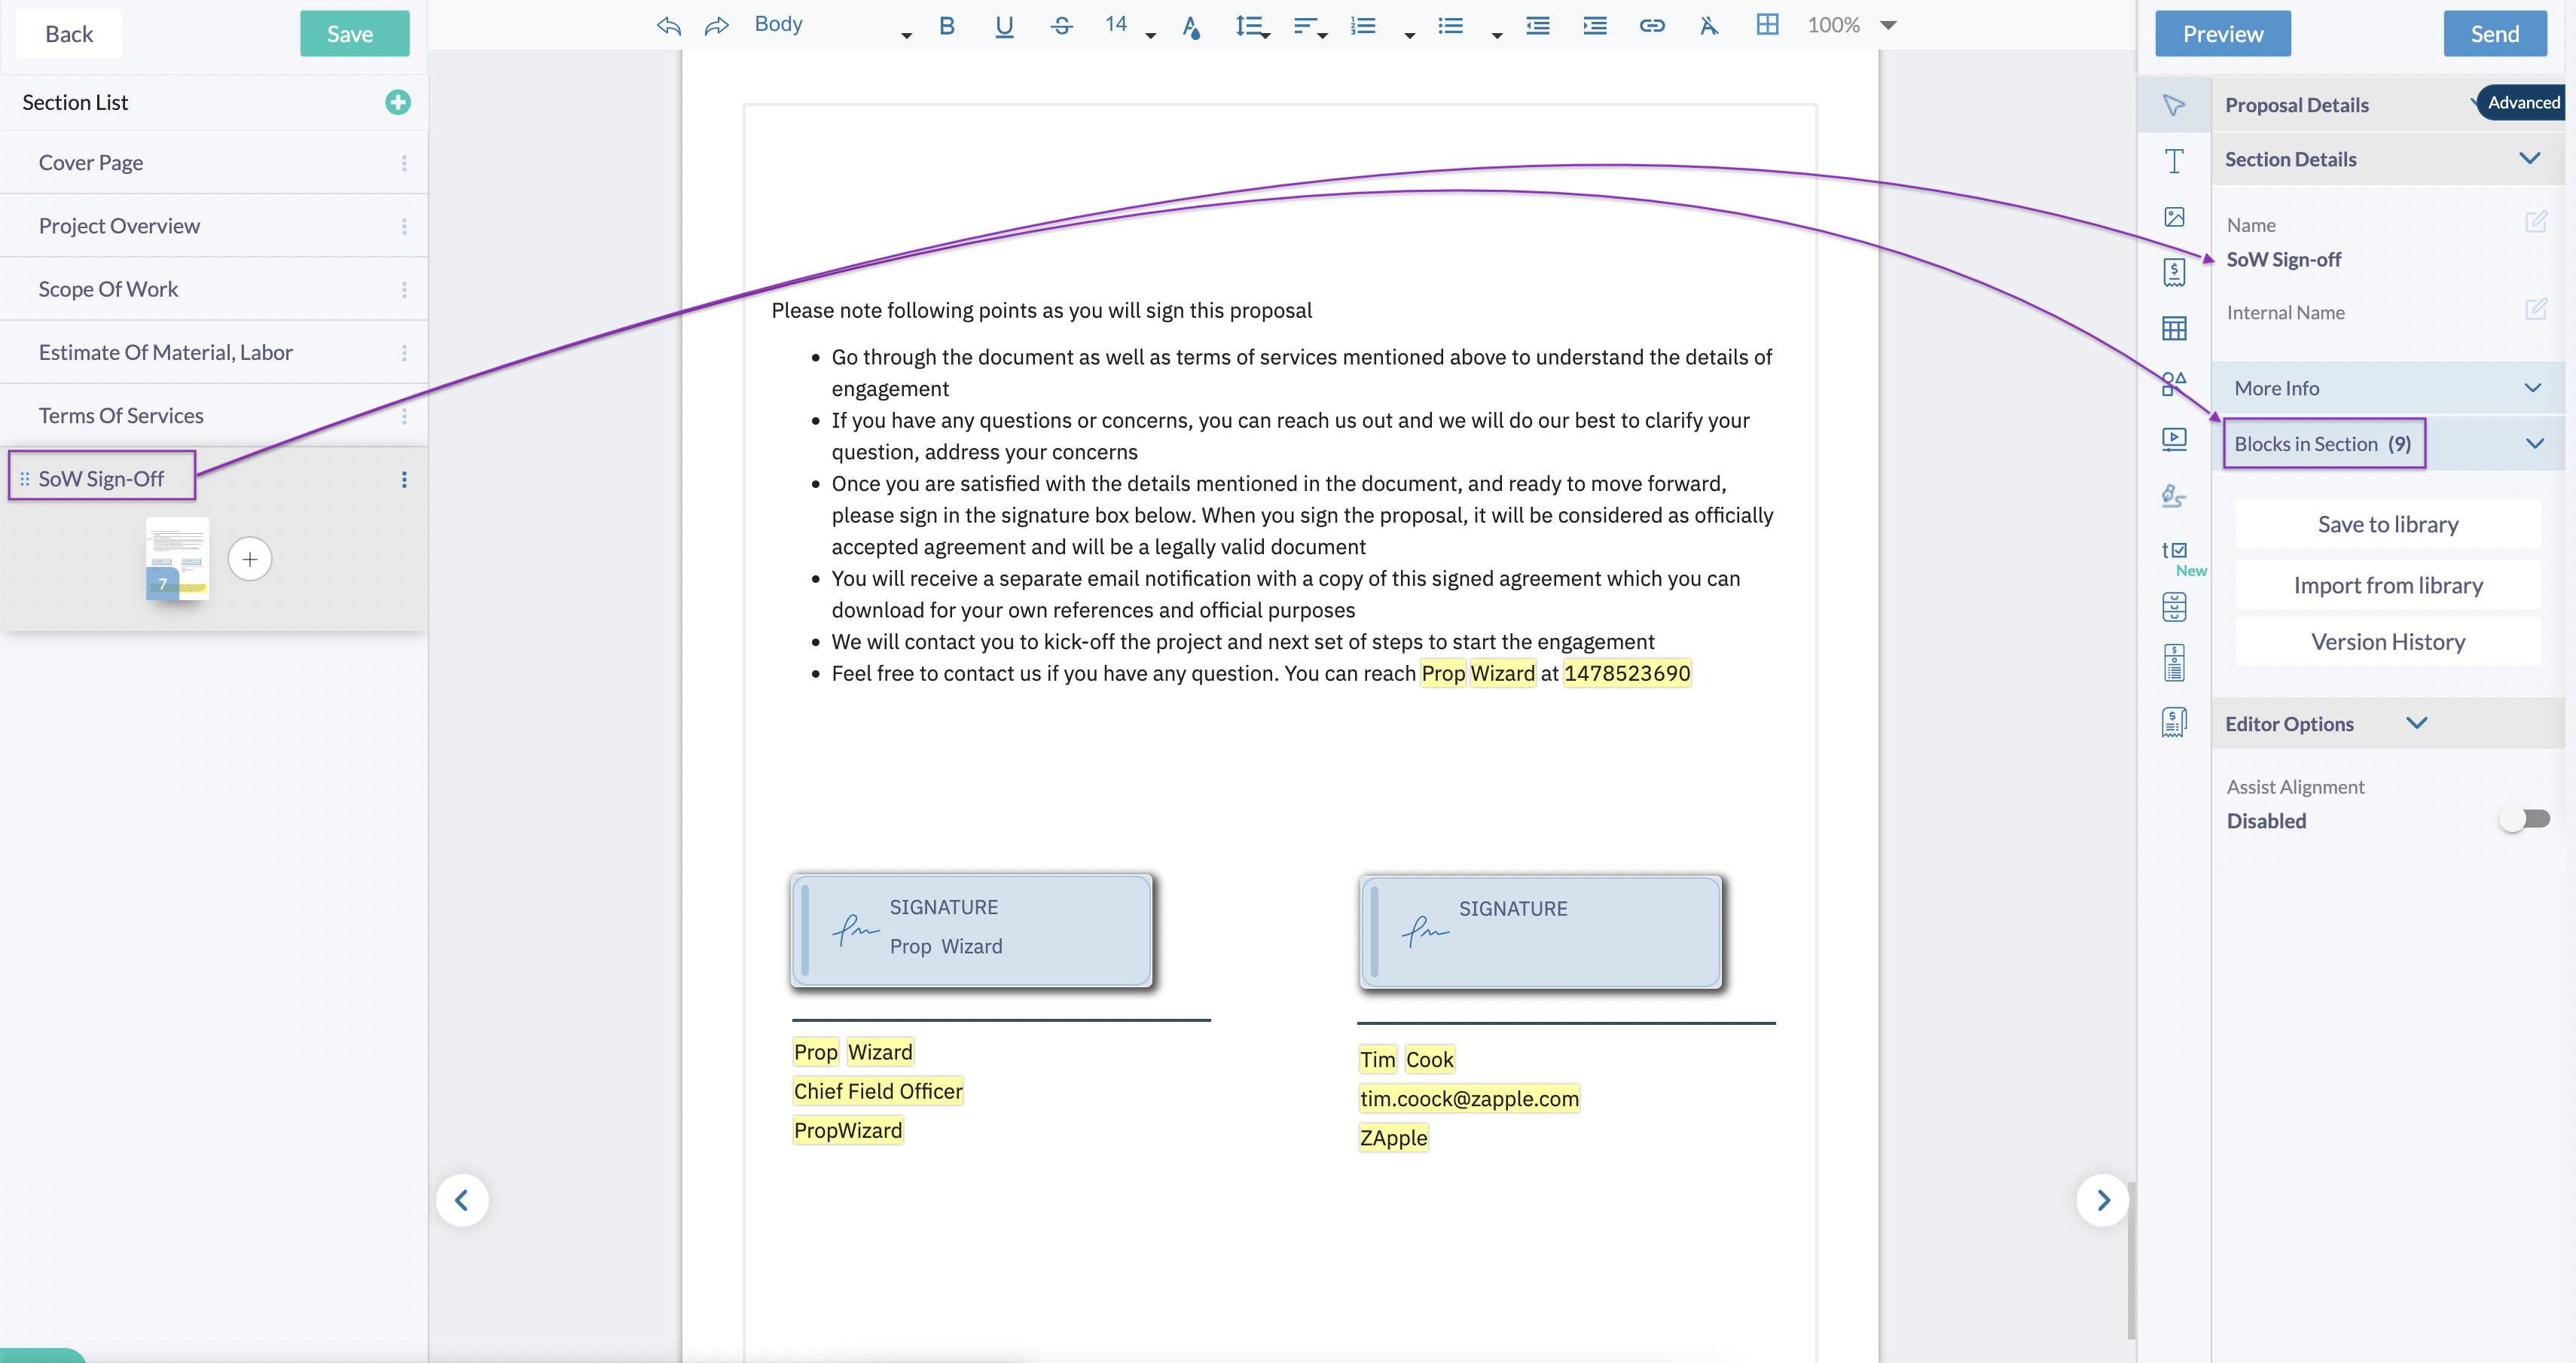Select the Text block tool

(x=2173, y=161)
